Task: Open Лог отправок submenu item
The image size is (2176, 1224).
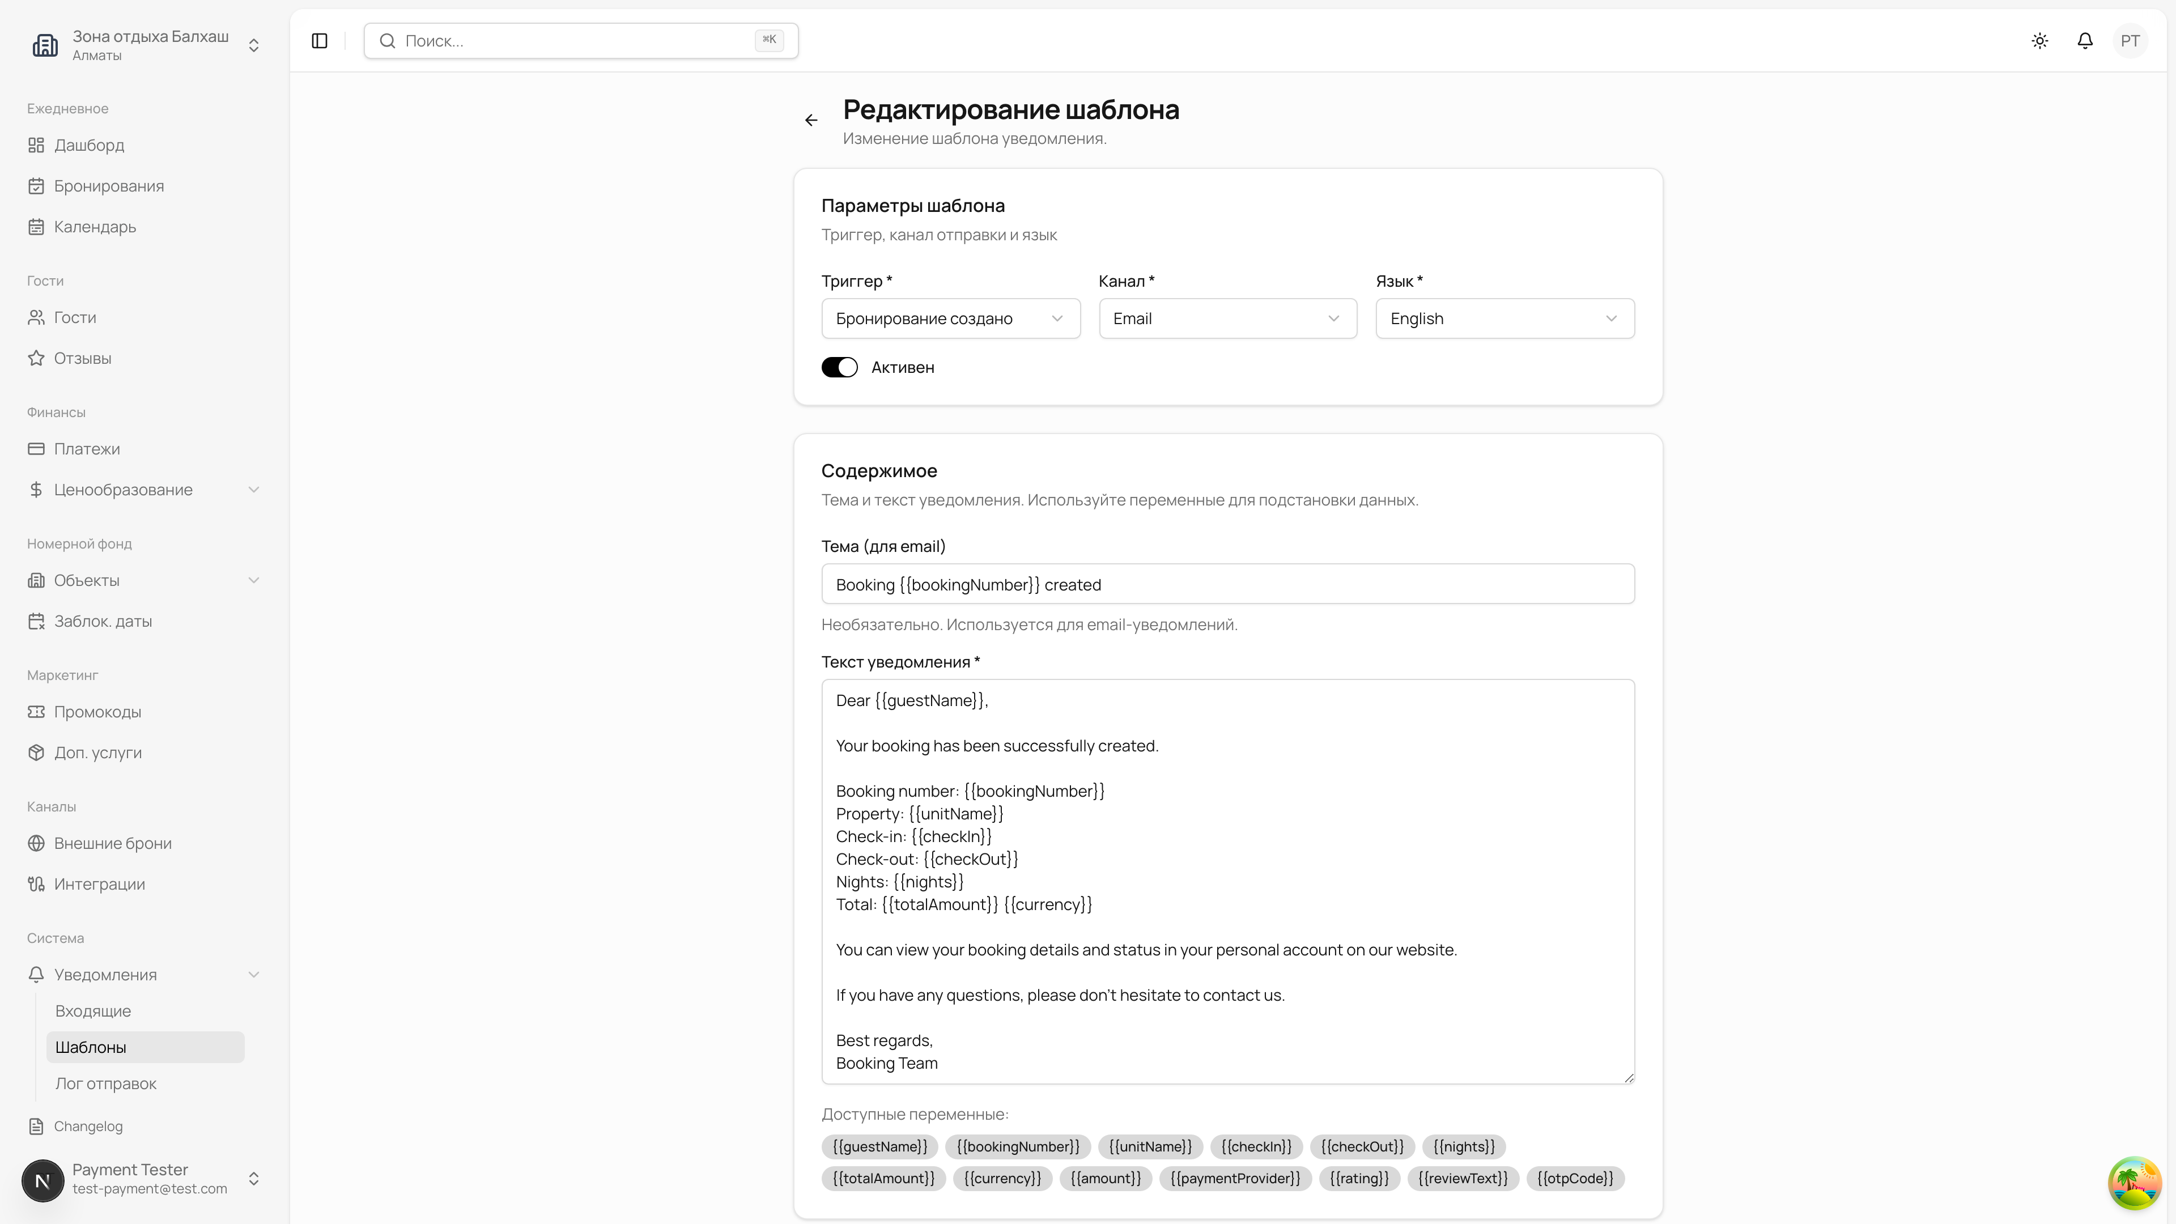Action: (x=105, y=1084)
